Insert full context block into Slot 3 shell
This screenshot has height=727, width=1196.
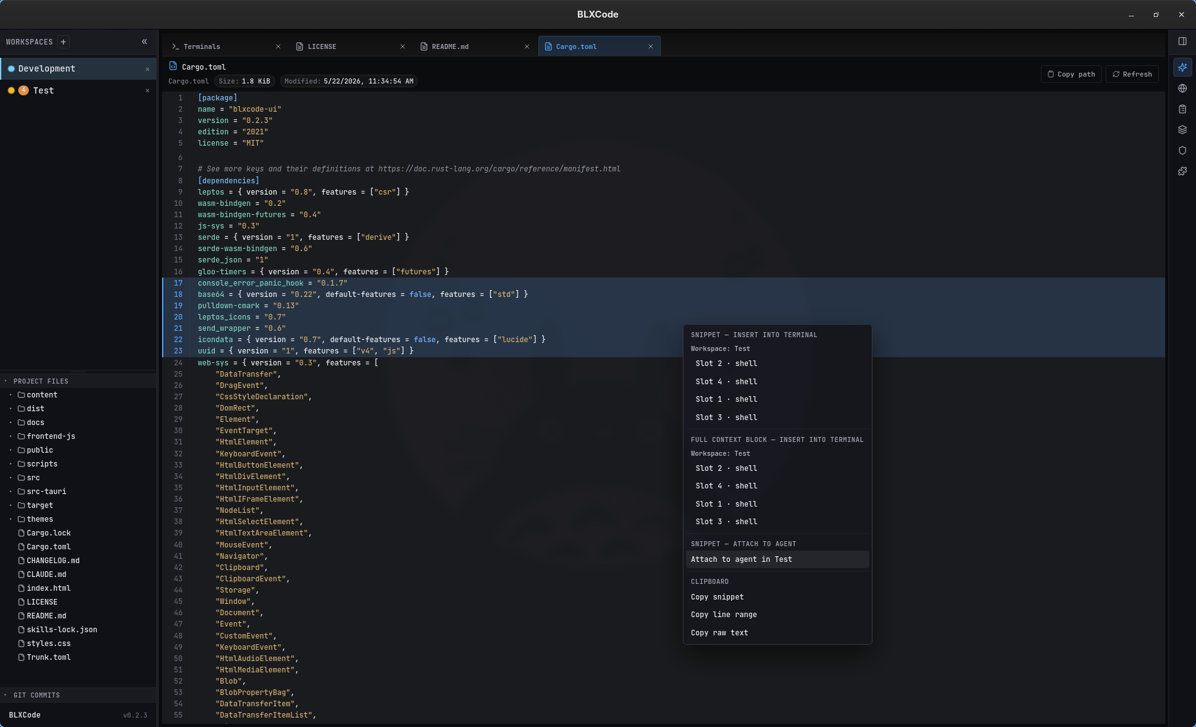pos(777,522)
